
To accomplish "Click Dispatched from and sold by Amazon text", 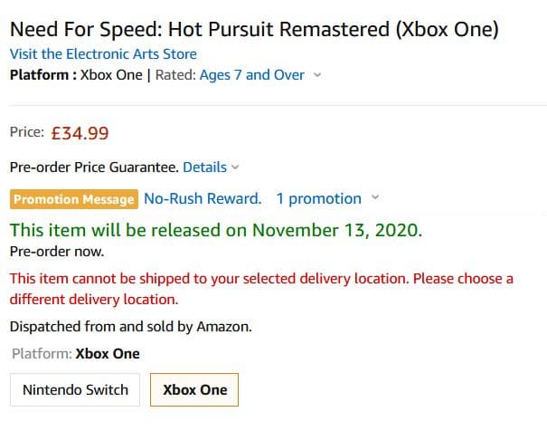I will pos(130,326).
